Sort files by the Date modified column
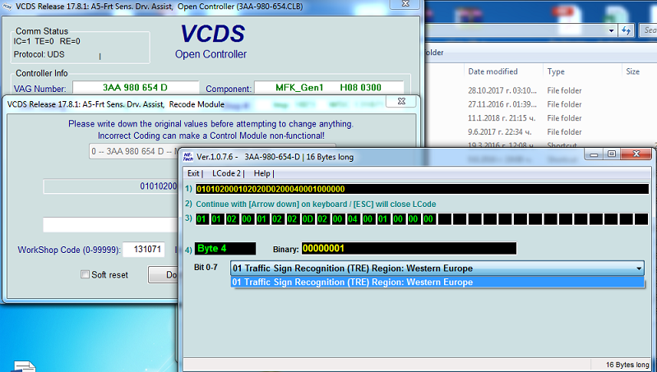Image resolution: width=657 pixels, height=372 pixels. [493, 71]
